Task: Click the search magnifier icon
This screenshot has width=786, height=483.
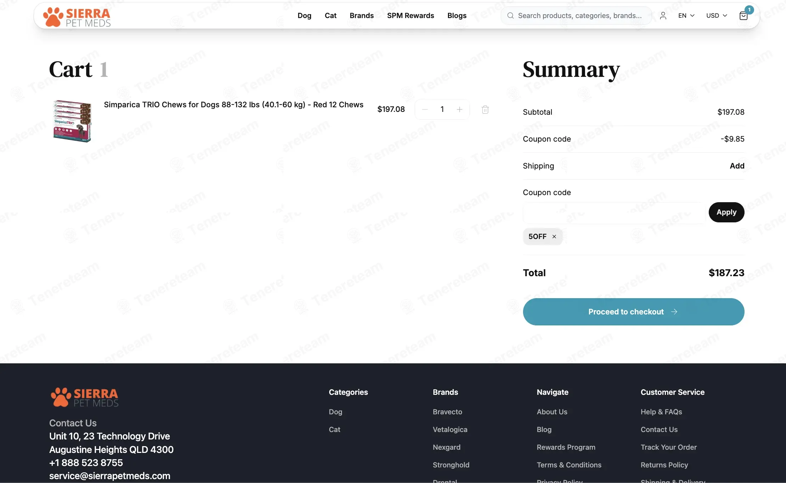Action: pos(510,16)
